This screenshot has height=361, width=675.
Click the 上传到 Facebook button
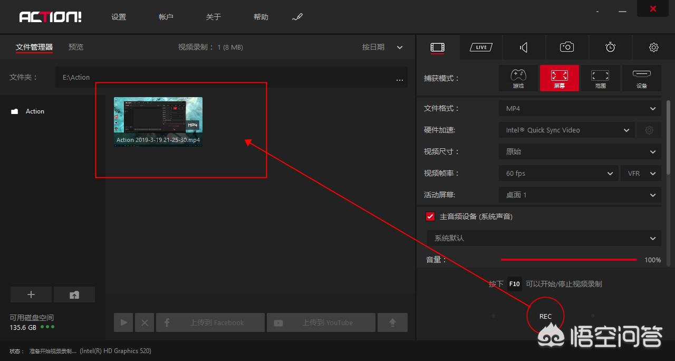pos(210,322)
